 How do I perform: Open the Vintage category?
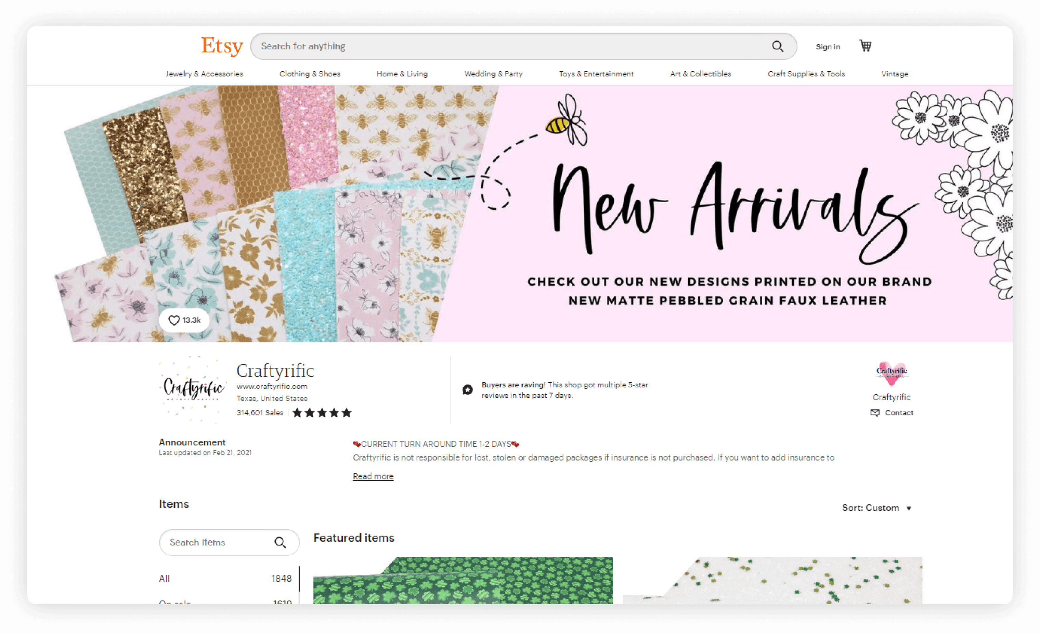click(895, 74)
